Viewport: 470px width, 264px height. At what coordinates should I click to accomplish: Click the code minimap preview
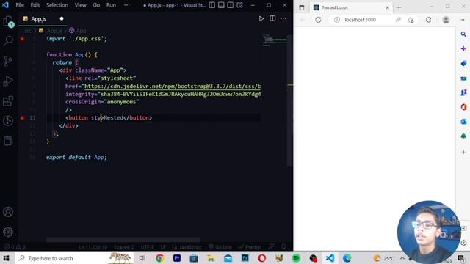pyautogui.click(x=275, y=40)
